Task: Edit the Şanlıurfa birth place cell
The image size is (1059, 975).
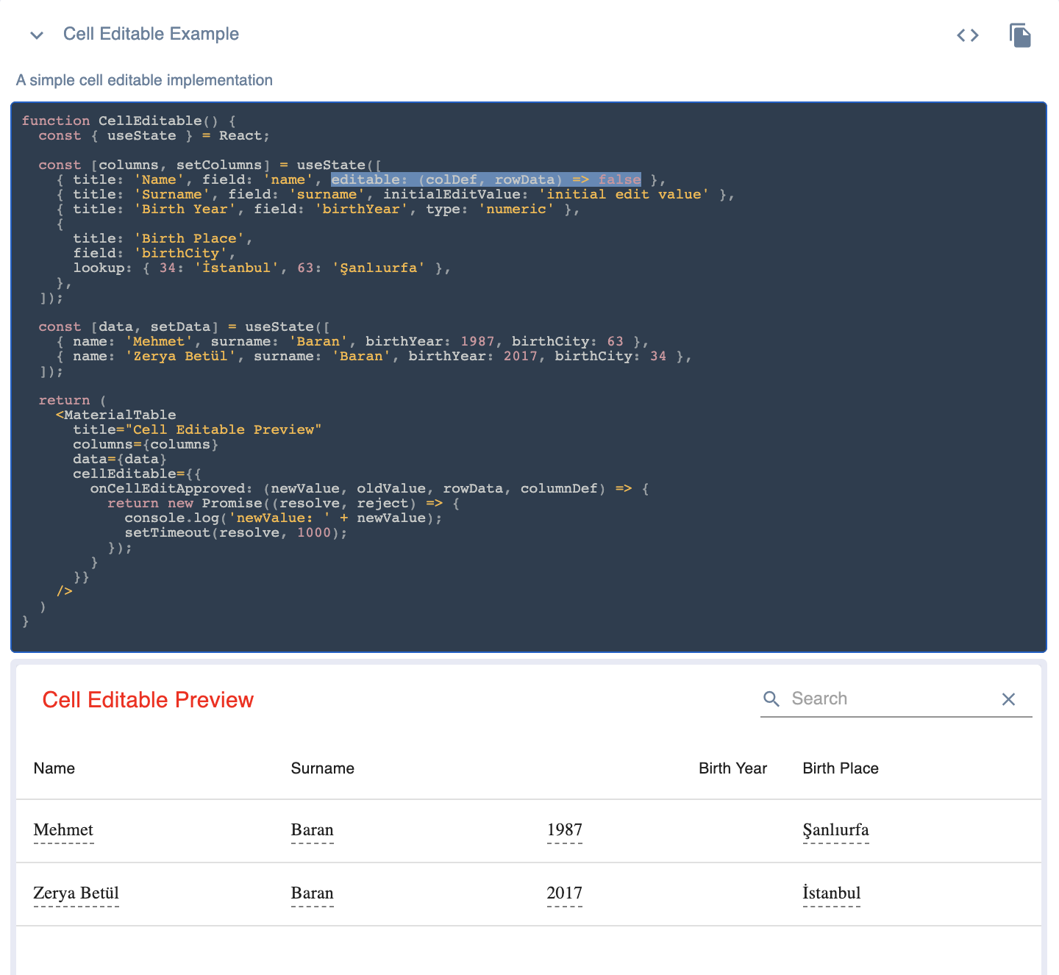Action: (835, 831)
